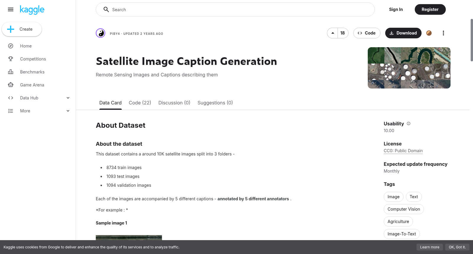Open the Create dropdown button
This screenshot has width=473, height=254.
22,29
